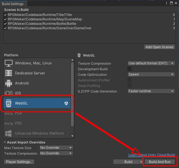Open the Texture Compression format dropdown
The width and height of the screenshot is (179, 168).
tap(151, 64)
